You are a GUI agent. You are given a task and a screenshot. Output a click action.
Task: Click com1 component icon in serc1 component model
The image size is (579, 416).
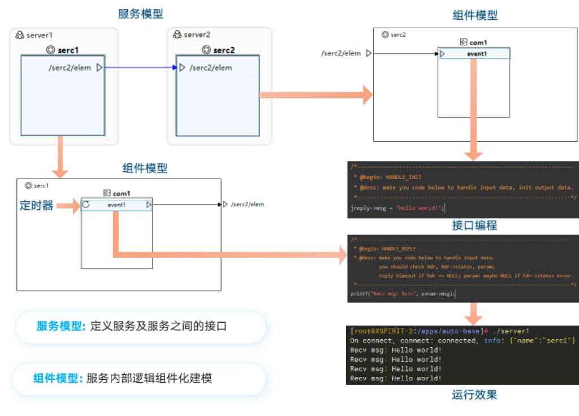pyautogui.click(x=107, y=193)
